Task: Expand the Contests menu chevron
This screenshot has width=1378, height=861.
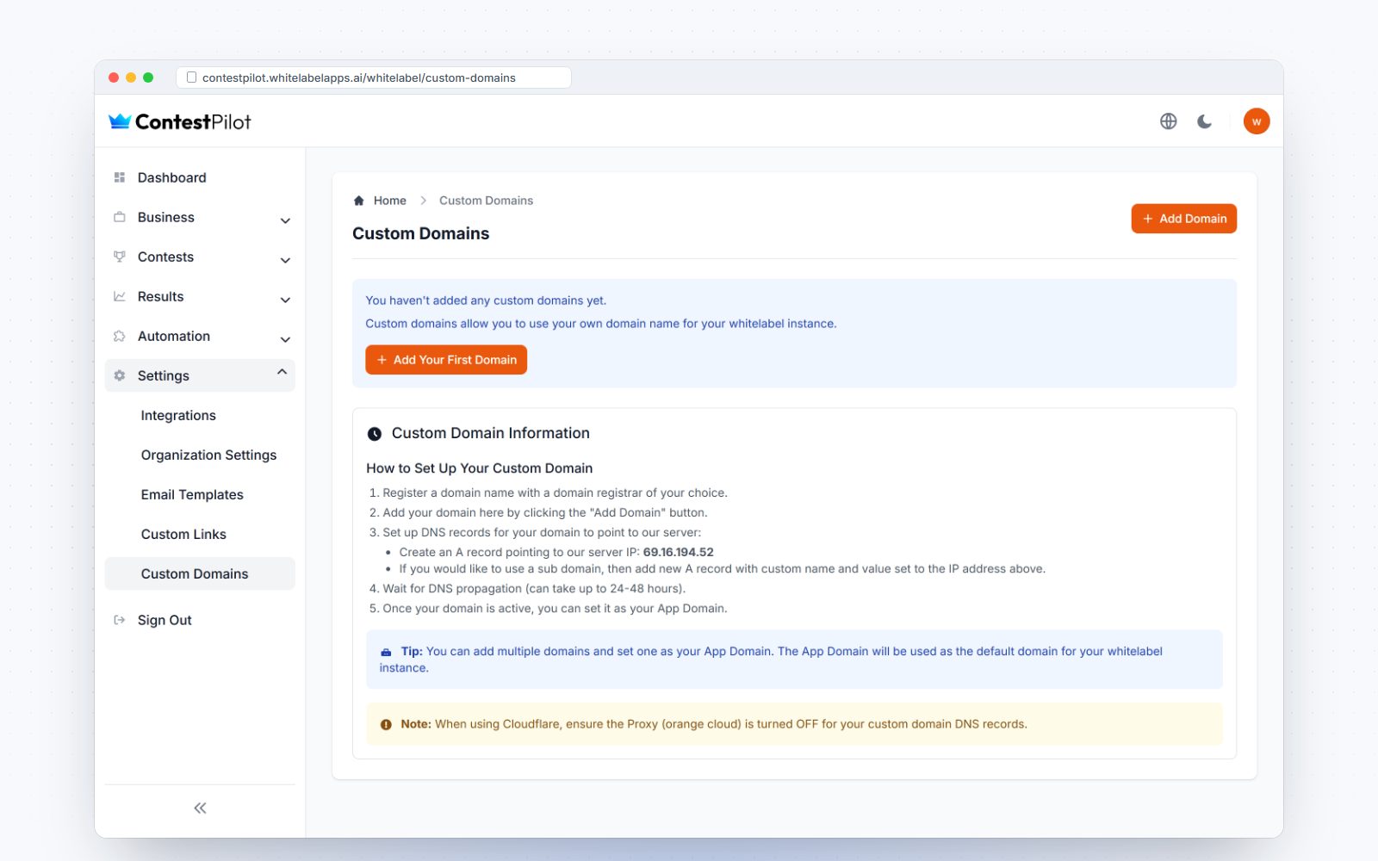Action: point(285,260)
